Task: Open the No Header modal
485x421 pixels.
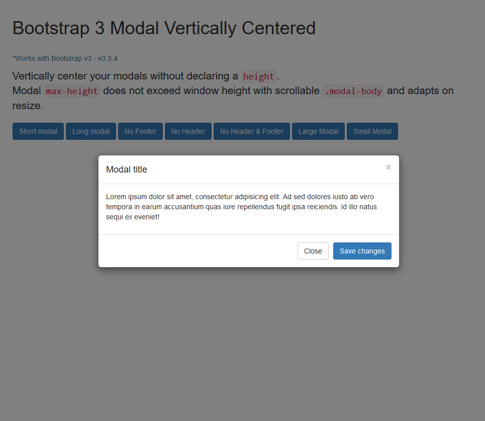Action: click(188, 131)
